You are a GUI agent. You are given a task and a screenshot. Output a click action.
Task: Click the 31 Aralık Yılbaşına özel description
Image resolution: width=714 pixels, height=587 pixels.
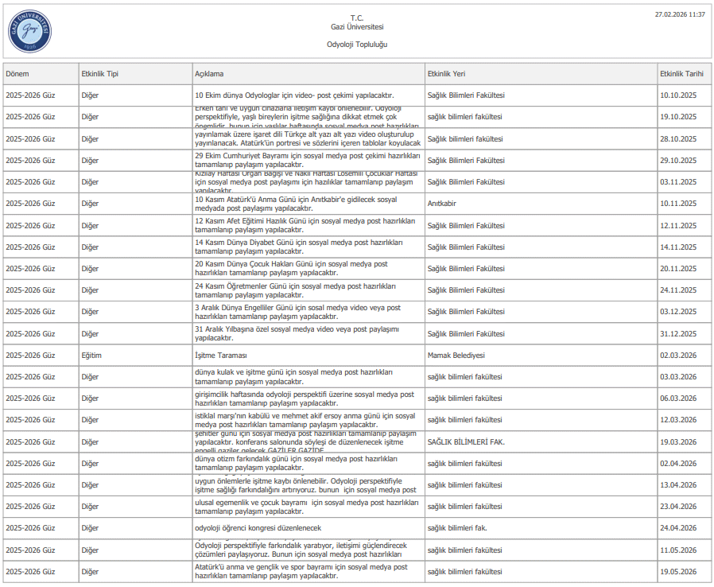[x=297, y=333]
